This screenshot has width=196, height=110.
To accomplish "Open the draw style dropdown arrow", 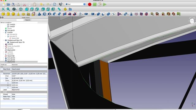I will click(x=16, y=9).
